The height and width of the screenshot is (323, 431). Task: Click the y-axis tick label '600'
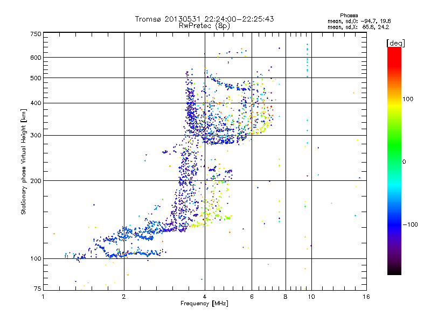pyautogui.click(x=36, y=58)
